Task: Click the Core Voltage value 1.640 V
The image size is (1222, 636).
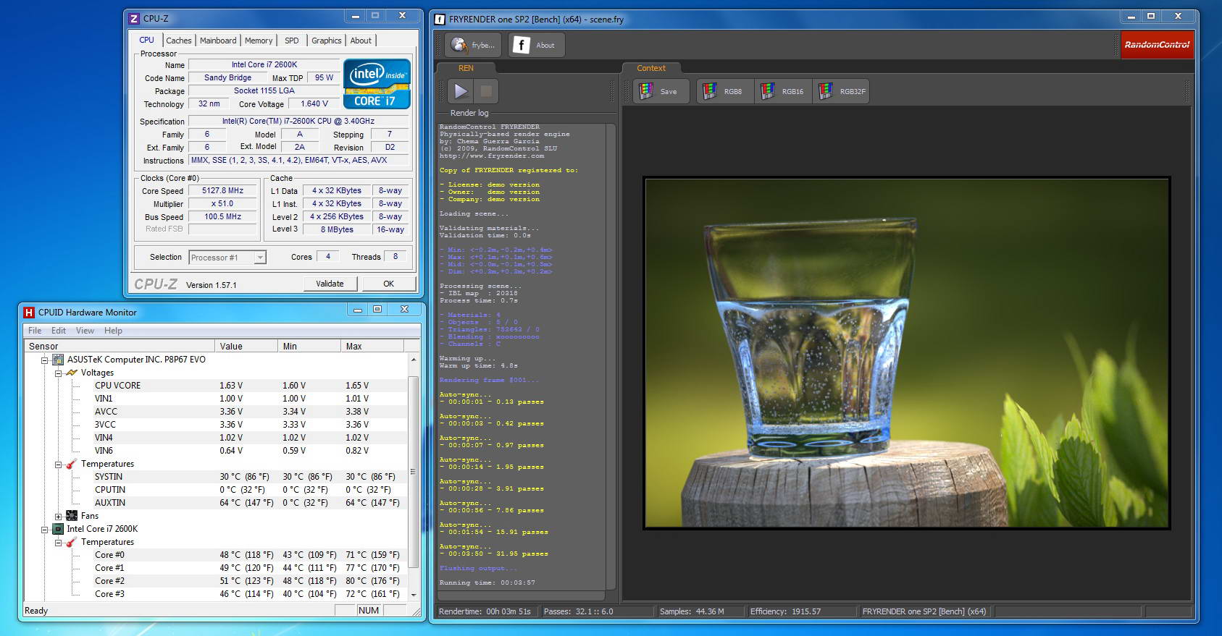Action: pos(314,103)
